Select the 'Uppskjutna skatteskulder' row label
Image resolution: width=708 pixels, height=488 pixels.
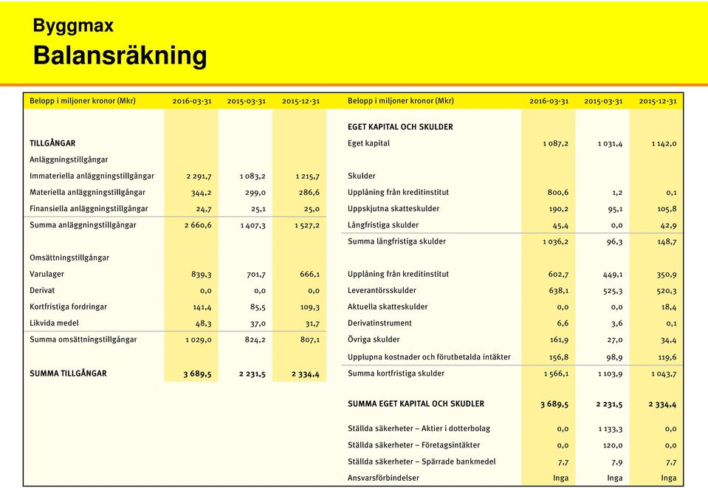(x=393, y=208)
